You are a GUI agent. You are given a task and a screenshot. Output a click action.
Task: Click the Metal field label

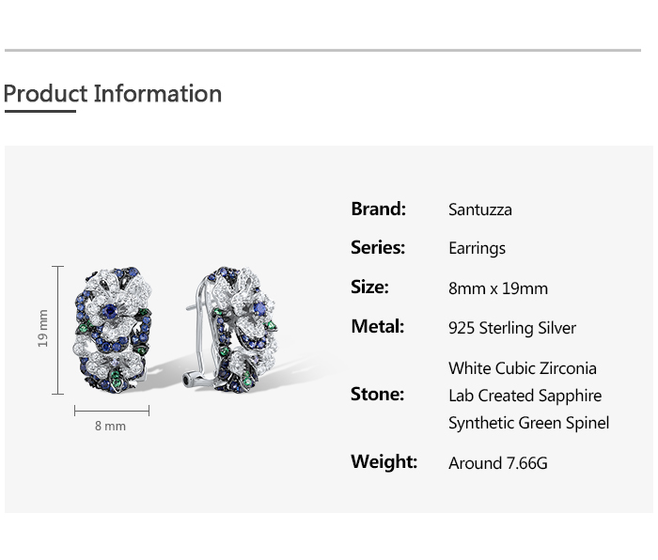[x=377, y=327]
